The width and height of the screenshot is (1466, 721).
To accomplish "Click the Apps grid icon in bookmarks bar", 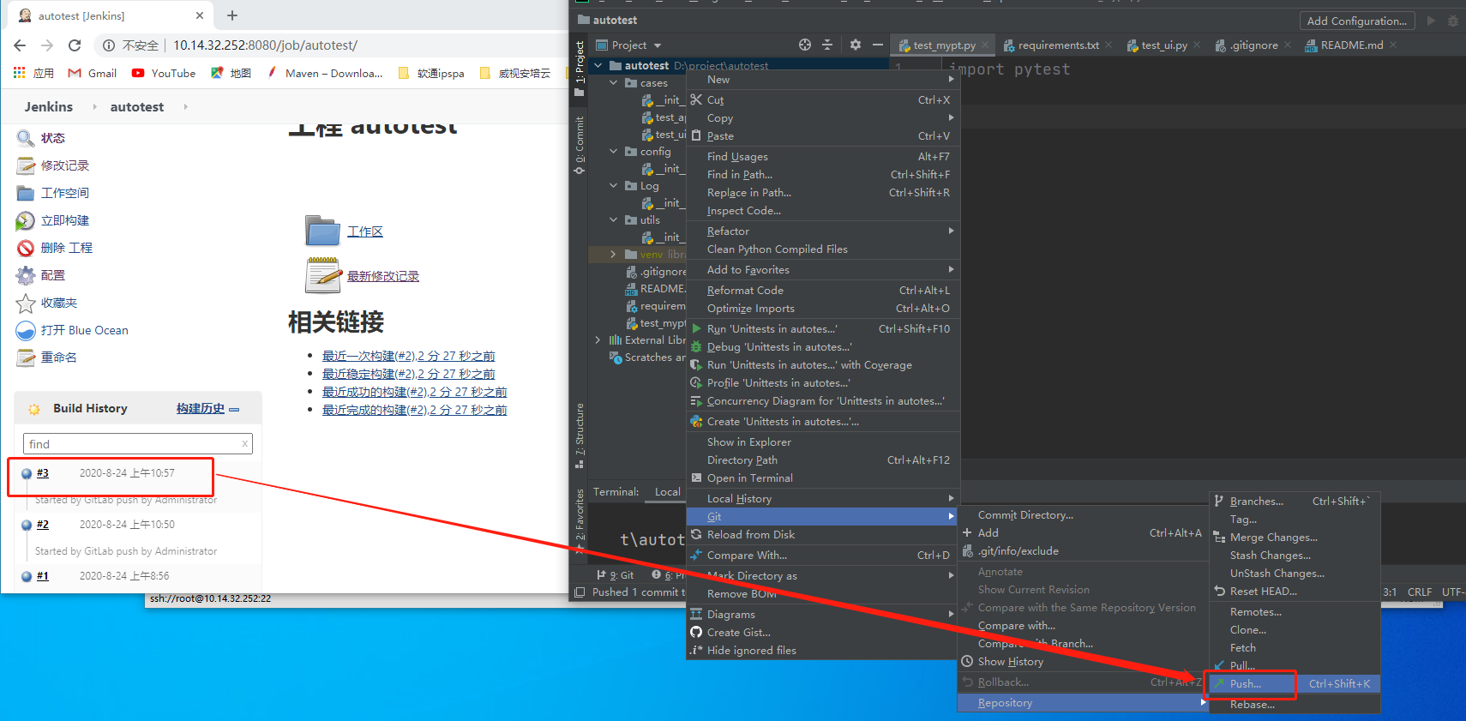I will [x=19, y=73].
